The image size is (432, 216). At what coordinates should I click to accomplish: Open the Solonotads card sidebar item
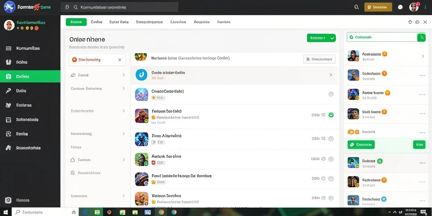coord(30,119)
